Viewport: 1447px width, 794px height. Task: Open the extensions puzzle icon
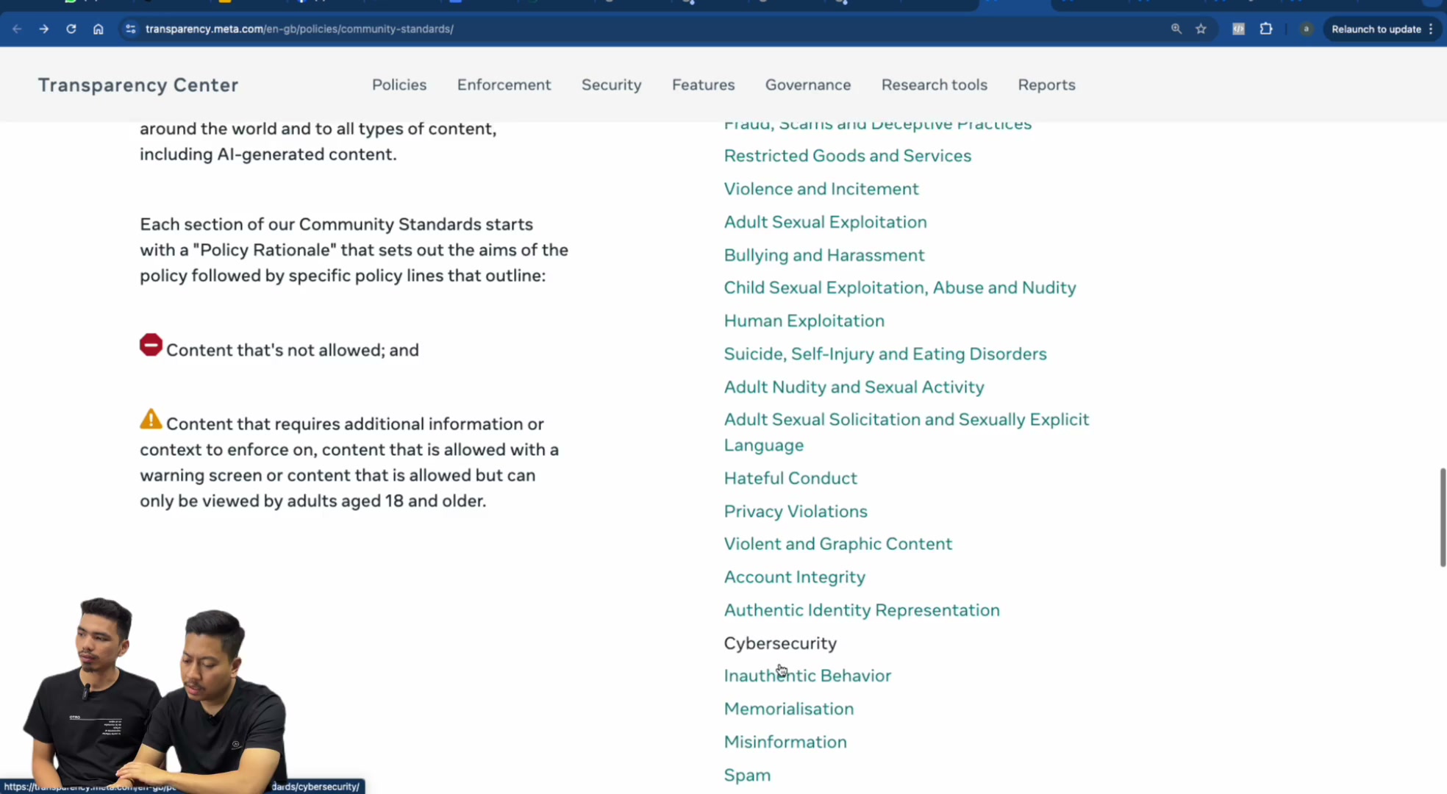coord(1266,29)
